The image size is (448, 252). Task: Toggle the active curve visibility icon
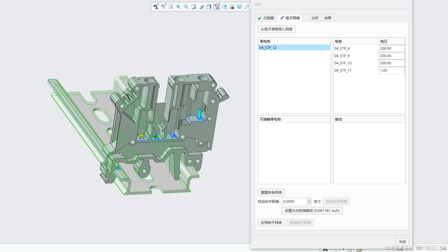pyautogui.click(x=217, y=7)
